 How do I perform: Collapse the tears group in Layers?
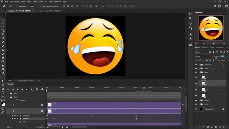coord(199,72)
